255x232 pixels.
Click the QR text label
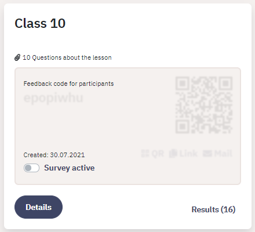click(158, 154)
